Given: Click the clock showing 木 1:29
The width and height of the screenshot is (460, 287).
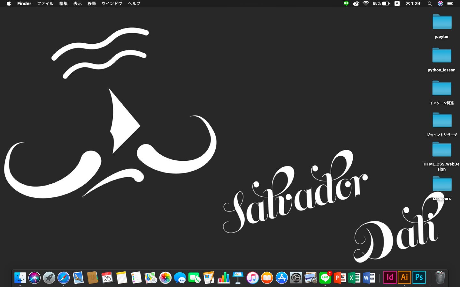Looking at the screenshot, I should pyautogui.click(x=413, y=4).
